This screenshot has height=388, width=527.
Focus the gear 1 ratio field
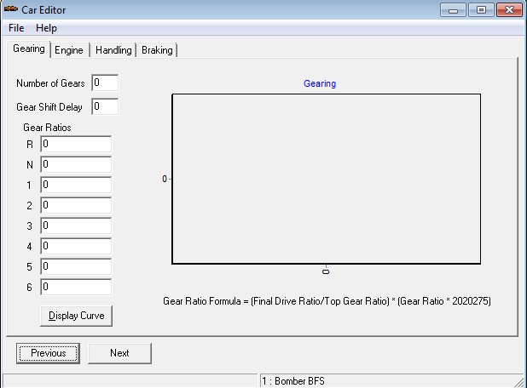coord(76,185)
